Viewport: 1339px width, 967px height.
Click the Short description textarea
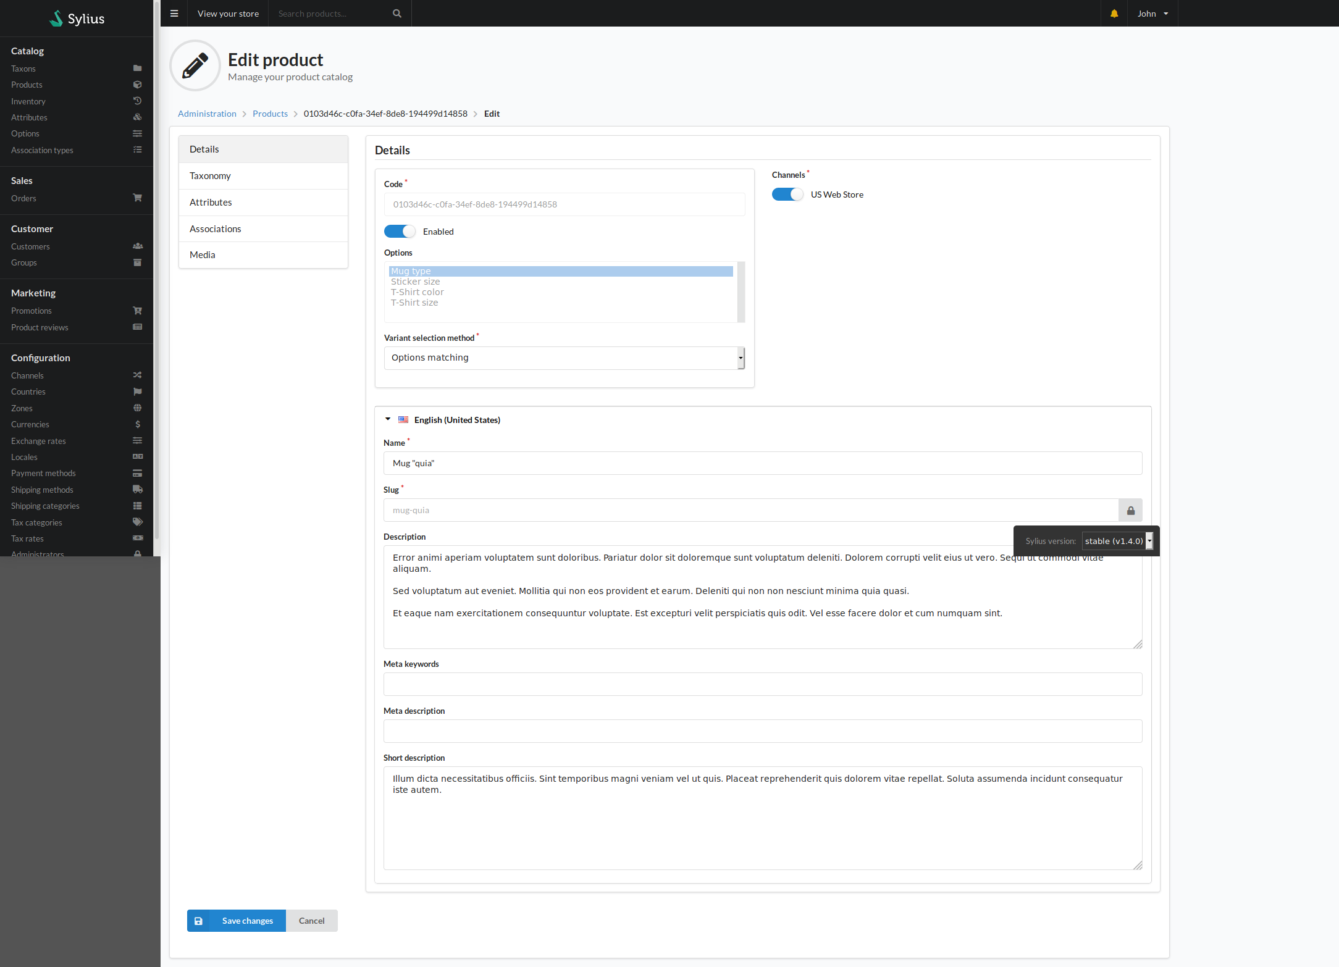point(763,818)
